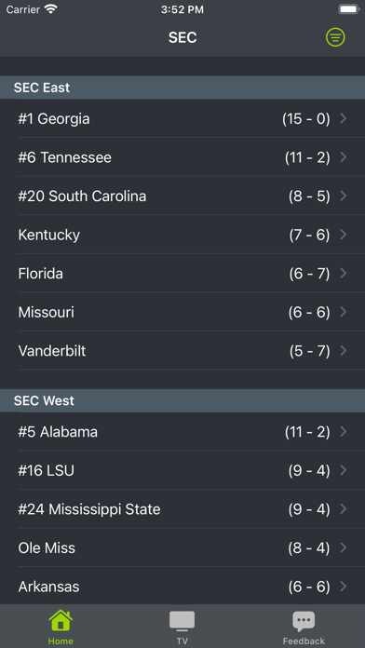Open the TV screen icon
This screenshot has height=648, width=365.
pos(182,621)
